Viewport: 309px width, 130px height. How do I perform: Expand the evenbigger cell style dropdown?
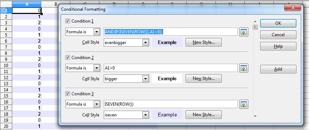(145, 43)
